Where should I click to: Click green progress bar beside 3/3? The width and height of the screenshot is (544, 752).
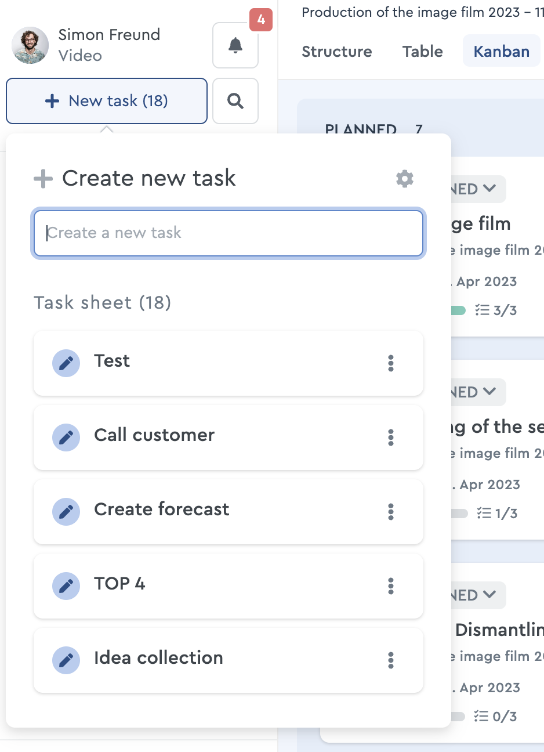(x=458, y=310)
